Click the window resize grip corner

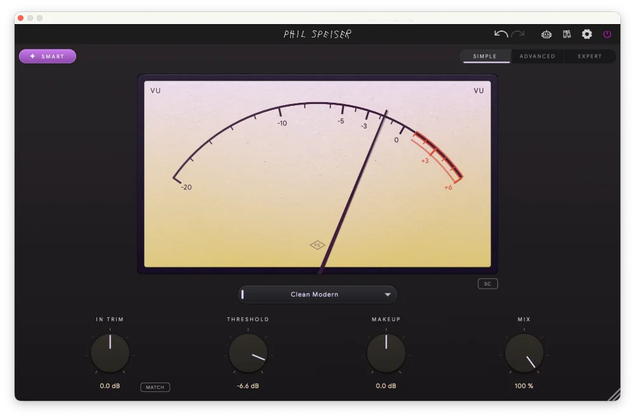614,395
